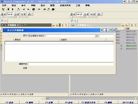
Task: Click F8 删除 function button
Action: pos(108,102)
